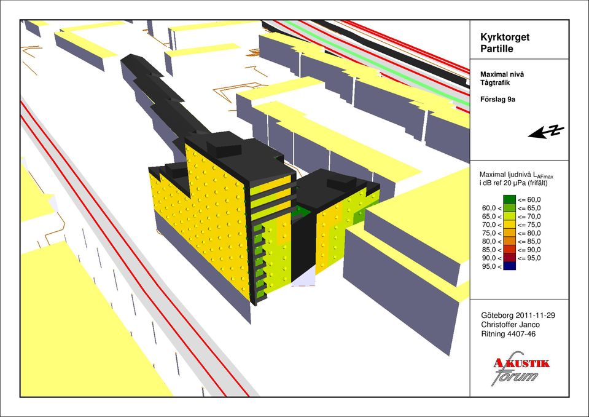Screen dimensions: 589x417
Task: Select the green 60,0–65,0 legend swatch
Action: click(x=509, y=208)
